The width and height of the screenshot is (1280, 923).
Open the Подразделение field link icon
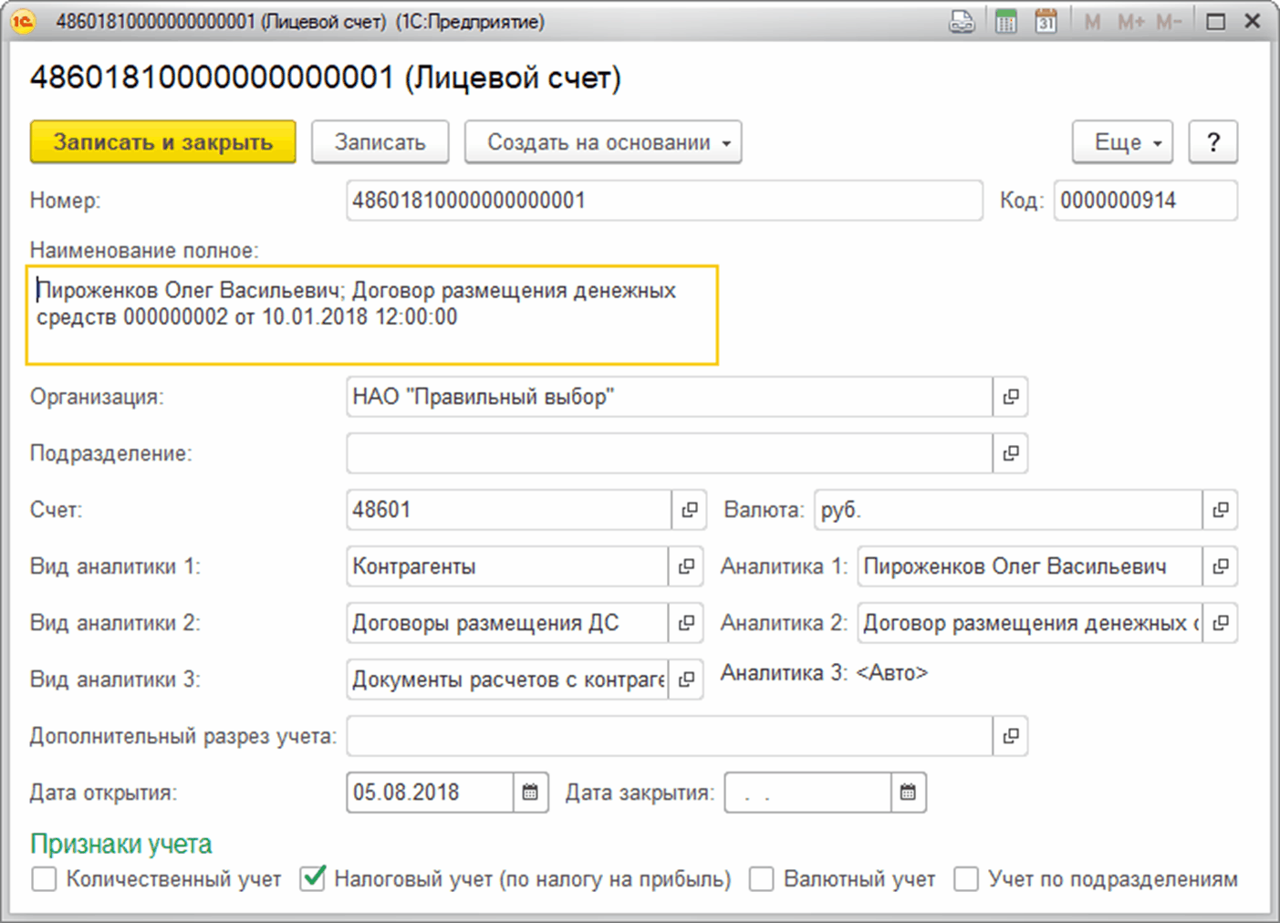1011,453
